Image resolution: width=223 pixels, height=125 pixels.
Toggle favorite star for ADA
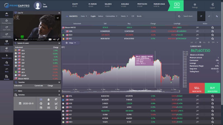tap(212, 31)
